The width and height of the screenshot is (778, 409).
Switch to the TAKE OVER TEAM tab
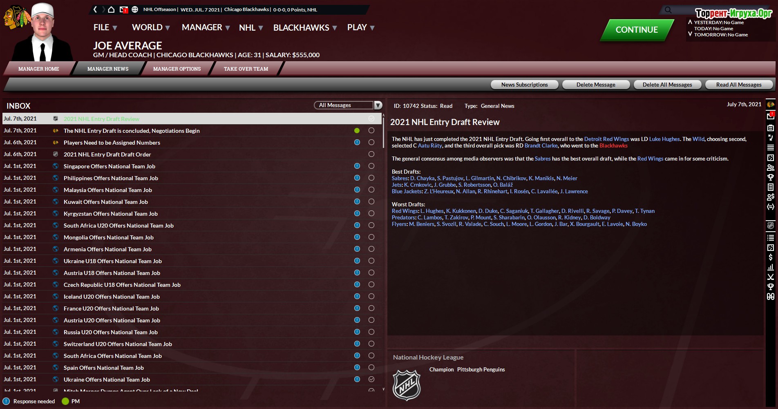point(246,69)
